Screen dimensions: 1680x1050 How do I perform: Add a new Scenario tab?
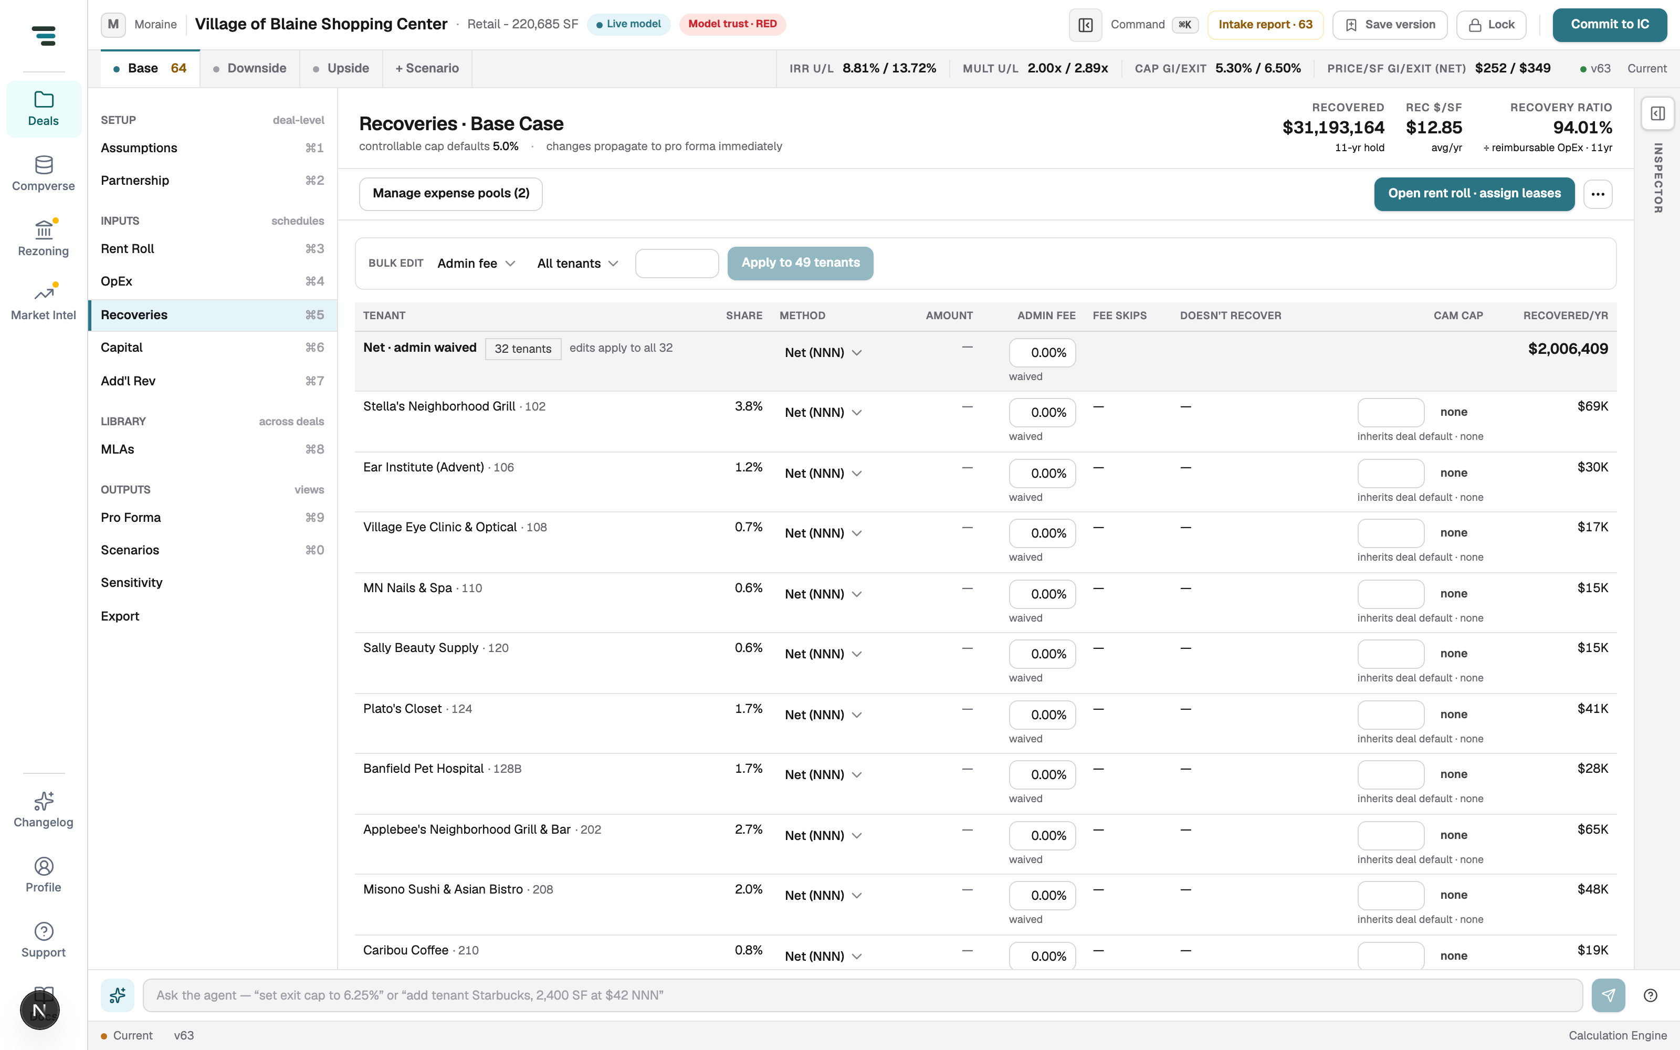[427, 69]
